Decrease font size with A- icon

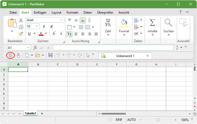point(61,33)
